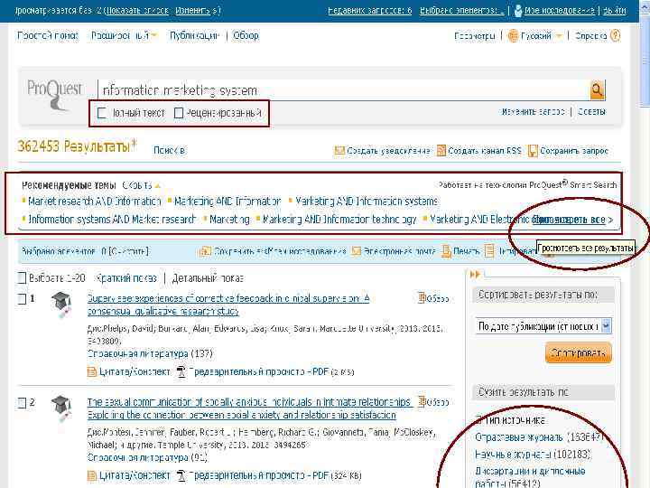Open topic Marketing AND Information technology
The image size is (650, 488).
click(339, 219)
